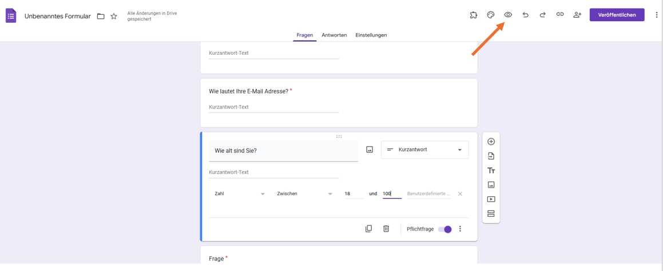Viewport: 663px width, 271px height.
Task: Expand the Zahl validation type dropdown
Action: [239, 194]
